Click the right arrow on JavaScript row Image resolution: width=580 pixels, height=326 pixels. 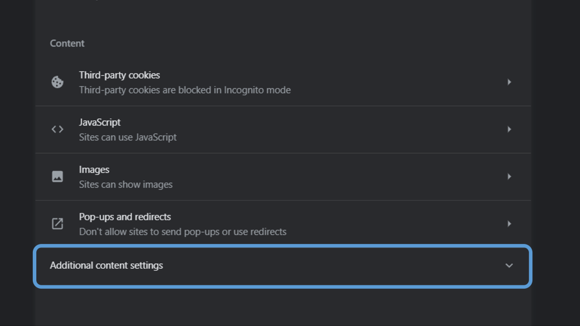pyautogui.click(x=509, y=129)
